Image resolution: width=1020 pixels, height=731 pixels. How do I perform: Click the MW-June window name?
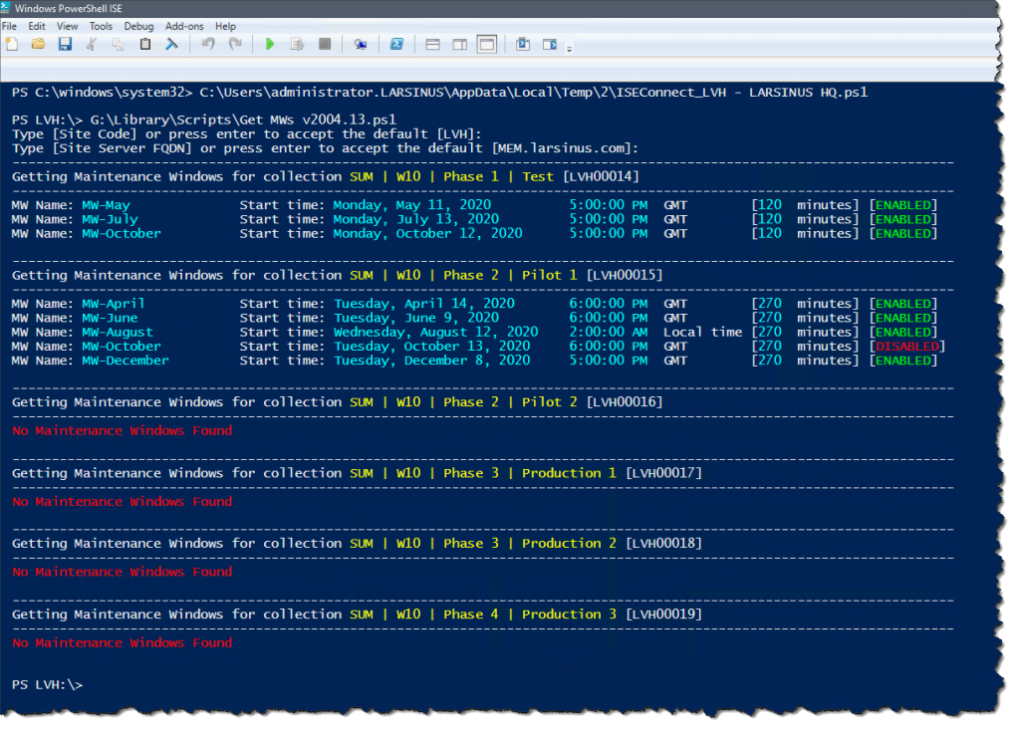pyautogui.click(x=110, y=318)
